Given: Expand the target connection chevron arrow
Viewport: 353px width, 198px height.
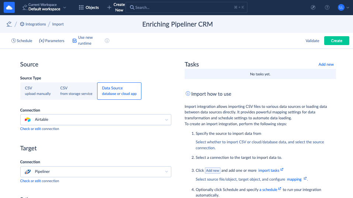Looking at the screenshot, I should tap(167, 172).
